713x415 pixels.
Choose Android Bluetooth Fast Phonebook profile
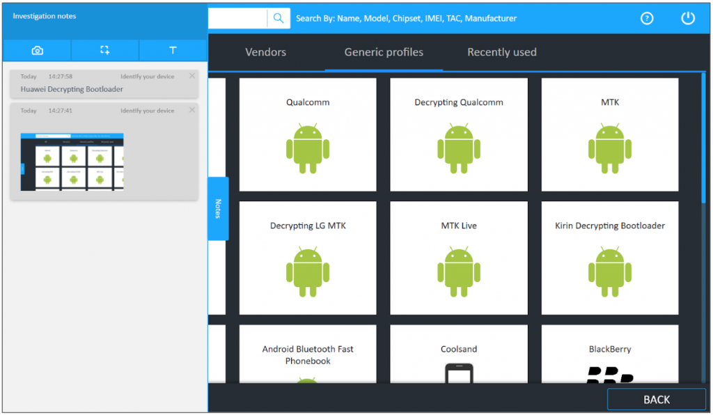(308, 354)
